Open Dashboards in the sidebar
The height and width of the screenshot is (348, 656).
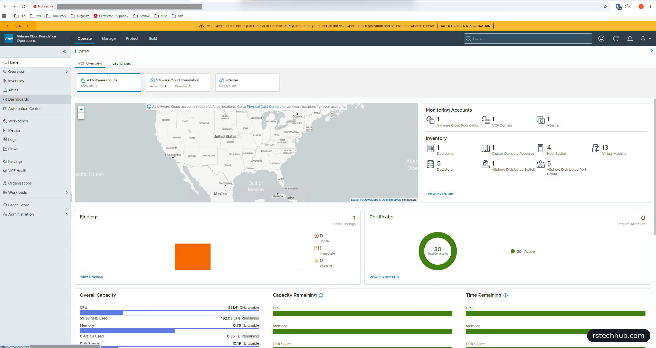click(x=35, y=99)
